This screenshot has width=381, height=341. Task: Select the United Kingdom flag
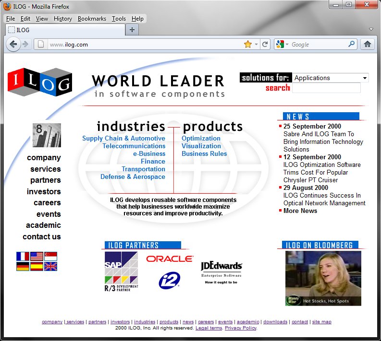click(51, 266)
